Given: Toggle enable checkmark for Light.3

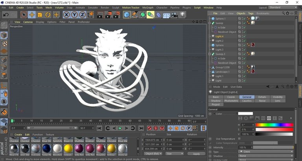Looking at the screenshot, I should coord(244,49).
